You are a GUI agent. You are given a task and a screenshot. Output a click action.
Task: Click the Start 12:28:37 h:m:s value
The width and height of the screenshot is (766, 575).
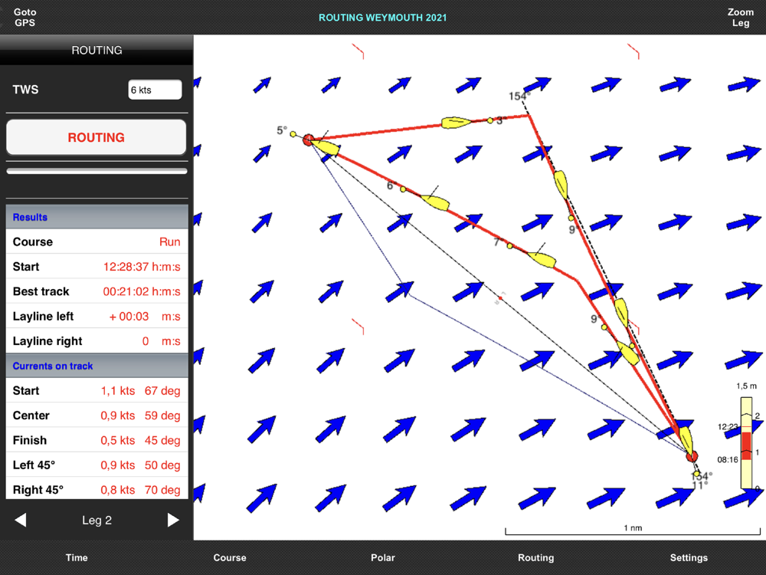coord(142,267)
